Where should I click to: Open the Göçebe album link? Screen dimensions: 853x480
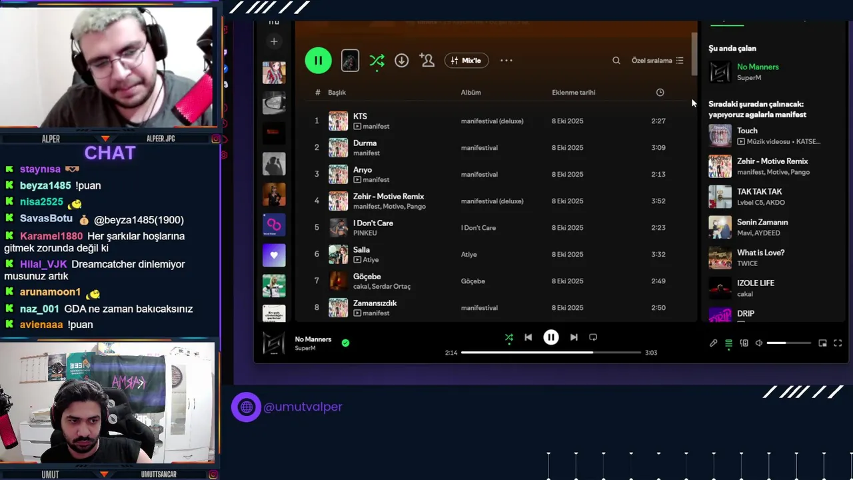coord(472,281)
